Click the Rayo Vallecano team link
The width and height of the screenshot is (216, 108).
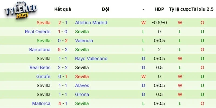[91, 59]
